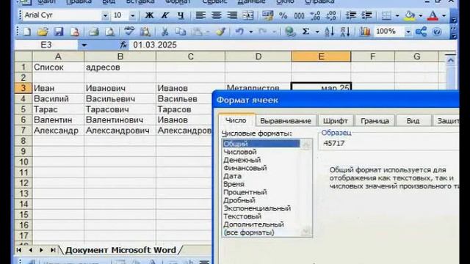
Task: Increase cell indent
Action: 366,15
